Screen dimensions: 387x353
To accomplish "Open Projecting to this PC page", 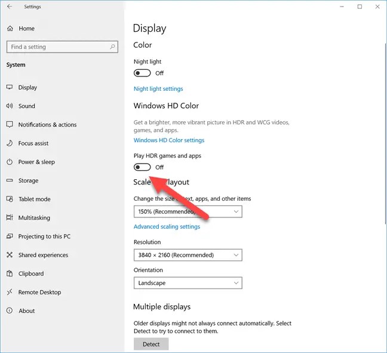I will 44,237.
